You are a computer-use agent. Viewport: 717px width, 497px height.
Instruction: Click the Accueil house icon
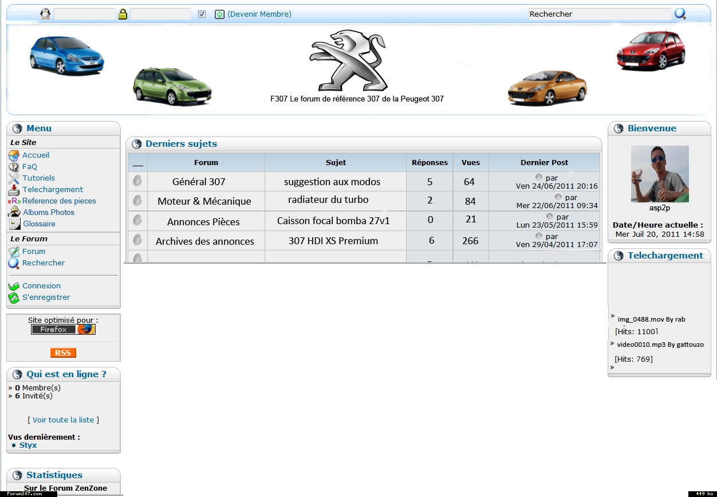tap(14, 155)
